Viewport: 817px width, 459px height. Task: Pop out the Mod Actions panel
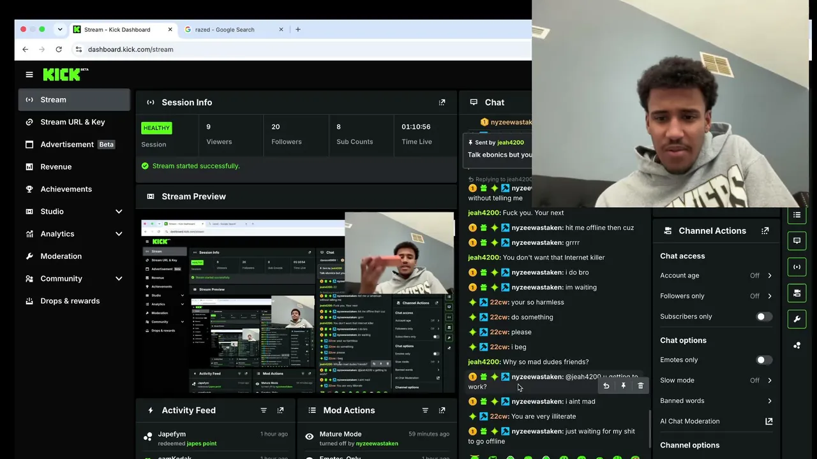pos(442,410)
